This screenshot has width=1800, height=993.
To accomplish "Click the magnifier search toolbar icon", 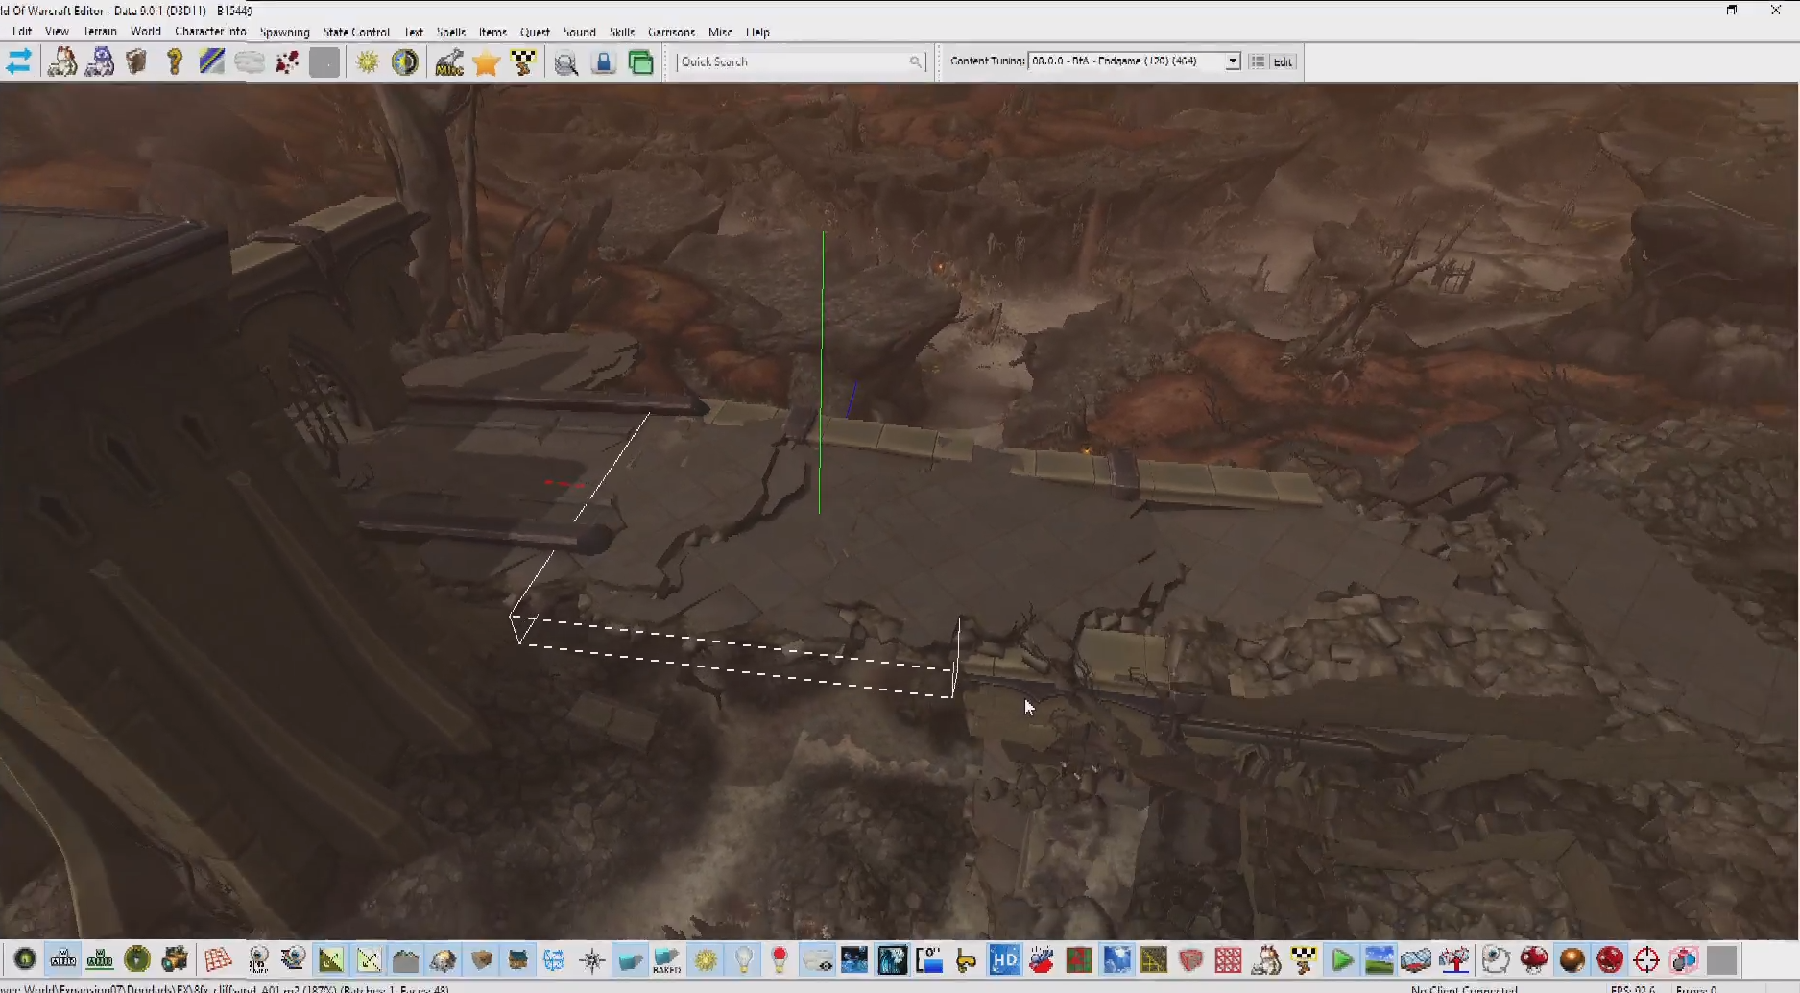I will 566,62.
